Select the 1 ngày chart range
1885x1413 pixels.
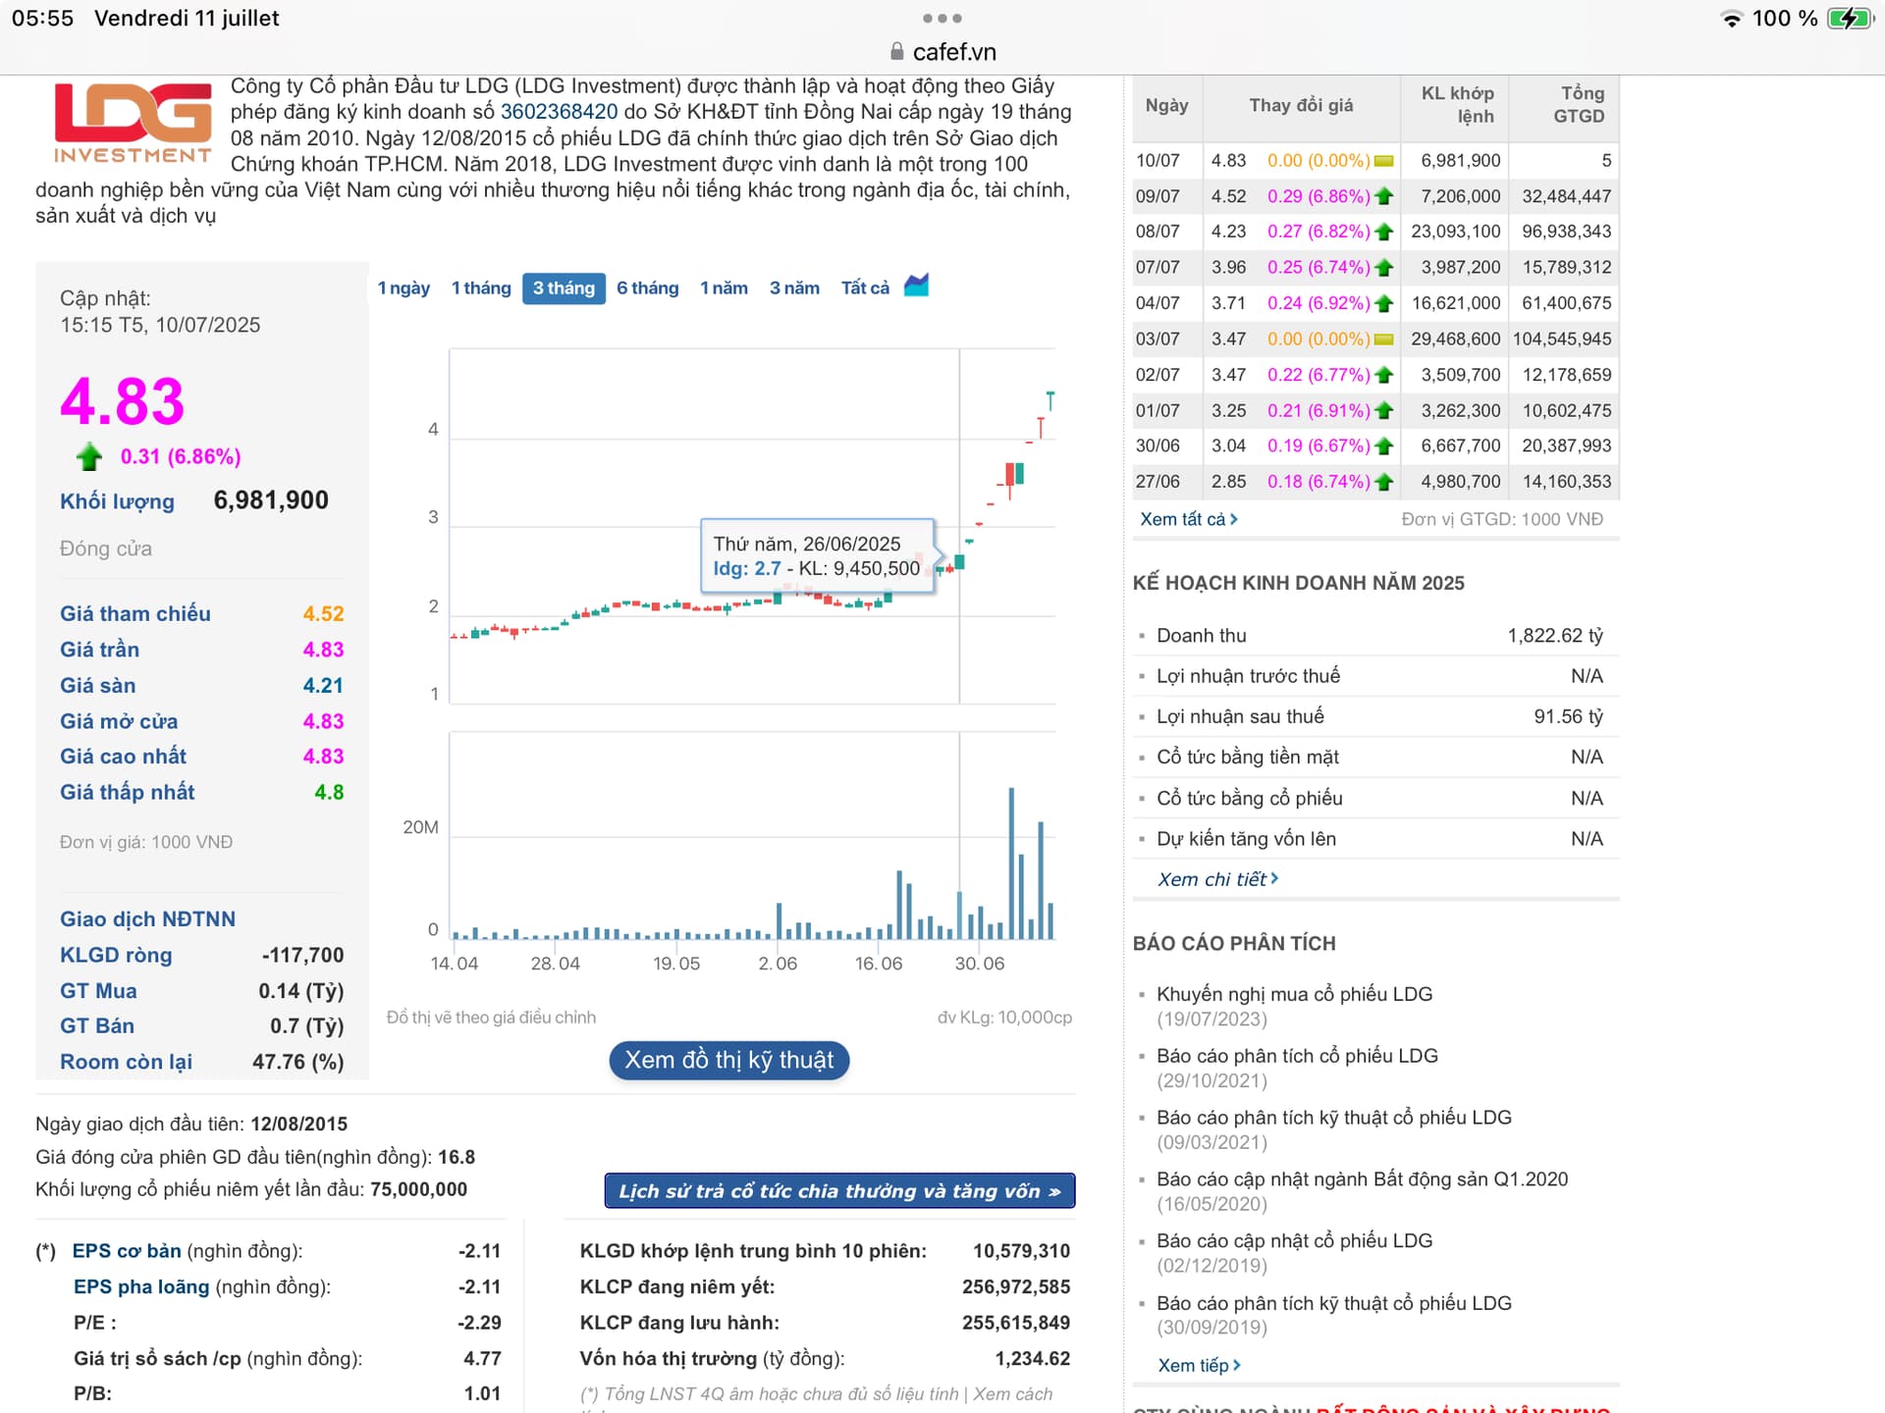pos(404,288)
